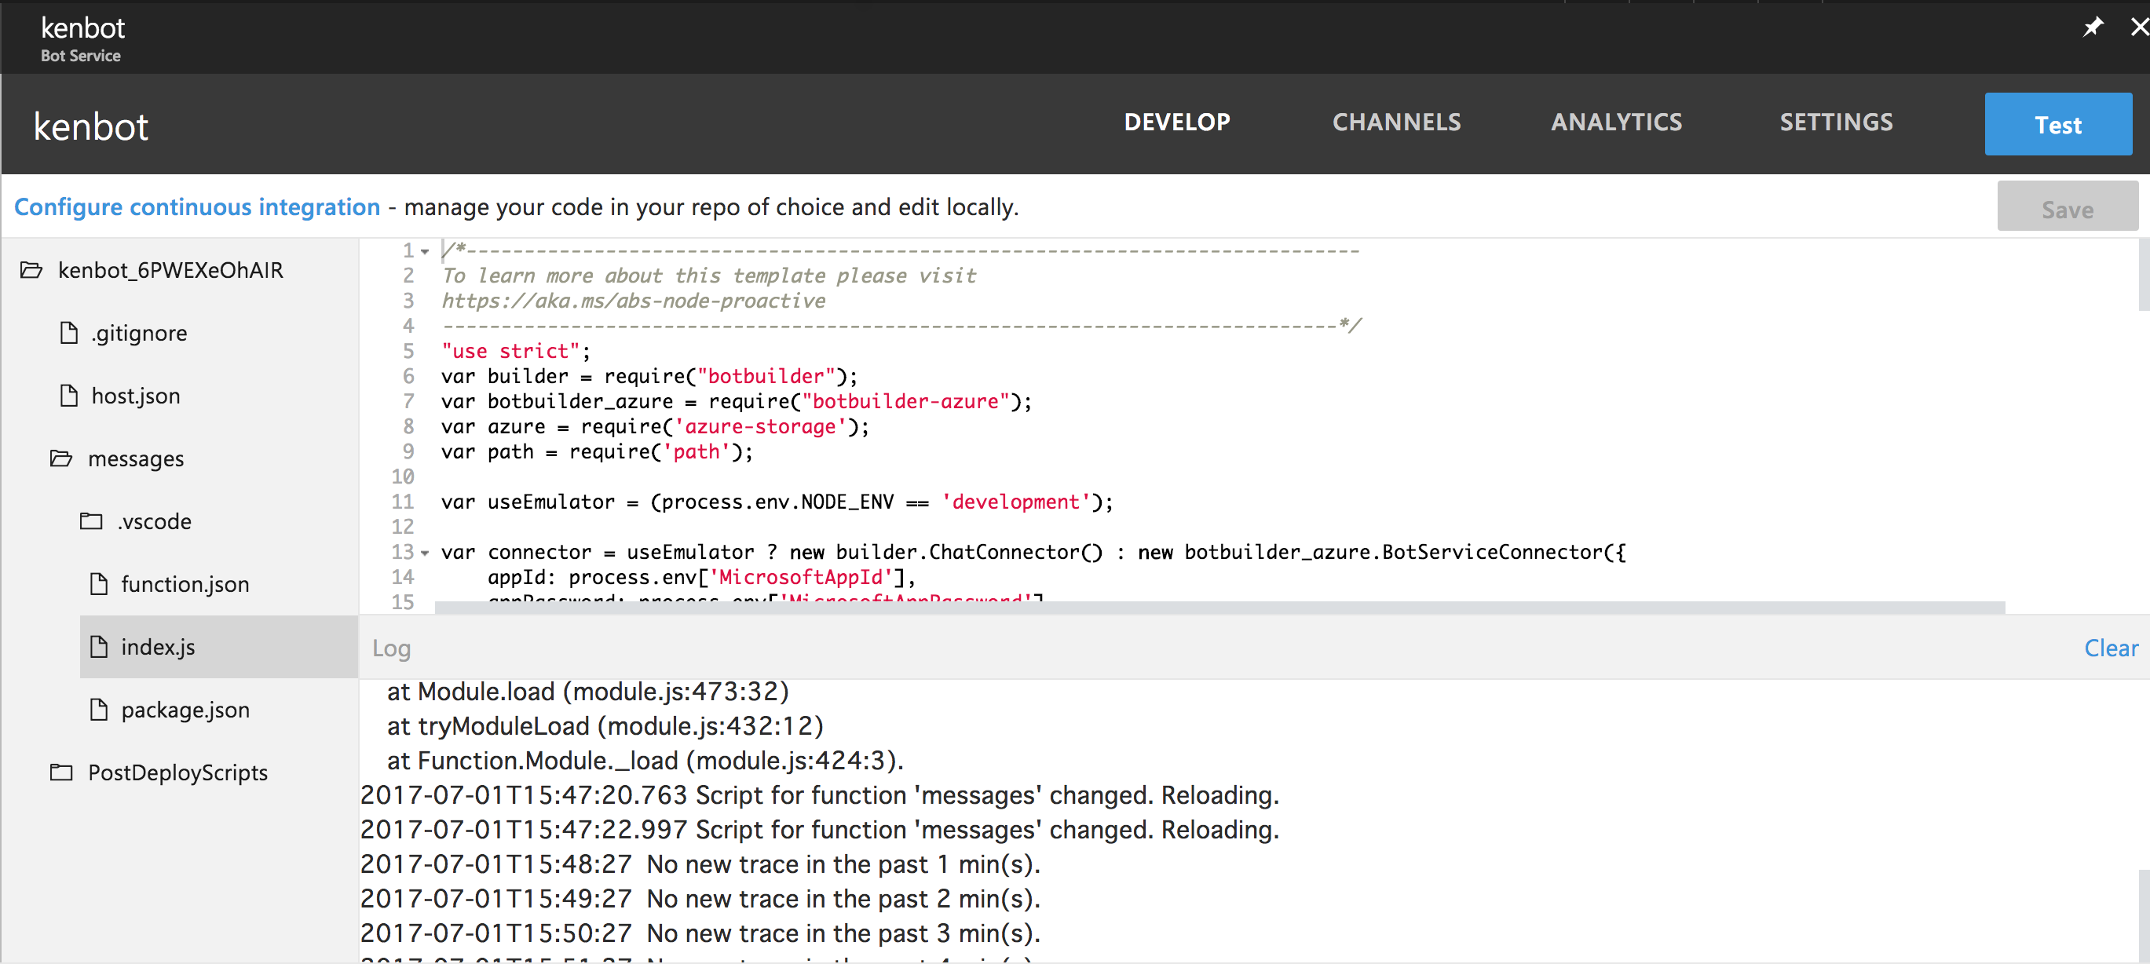Open Configure continuous integration link
This screenshot has width=2150, height=964.
click(197, 206)
